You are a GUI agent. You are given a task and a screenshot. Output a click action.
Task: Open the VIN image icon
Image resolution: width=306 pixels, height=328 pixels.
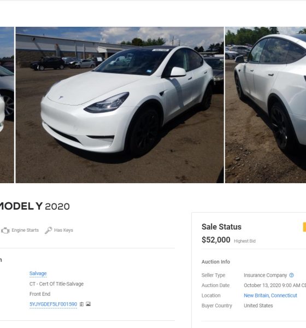(x=89, y=304)
